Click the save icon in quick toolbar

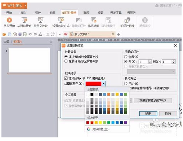[x=9, y=34]
